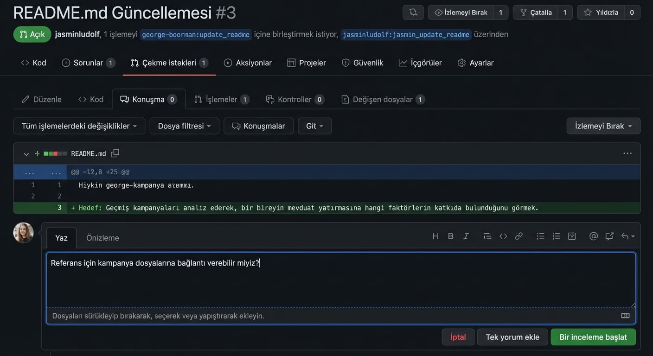Switch to the Önizleme tab
Image resolution: width=653 pixels, height=356 pixels.
click(x=102, y=238)
